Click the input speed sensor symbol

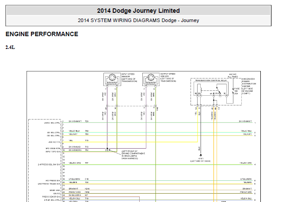coord(112,79)
